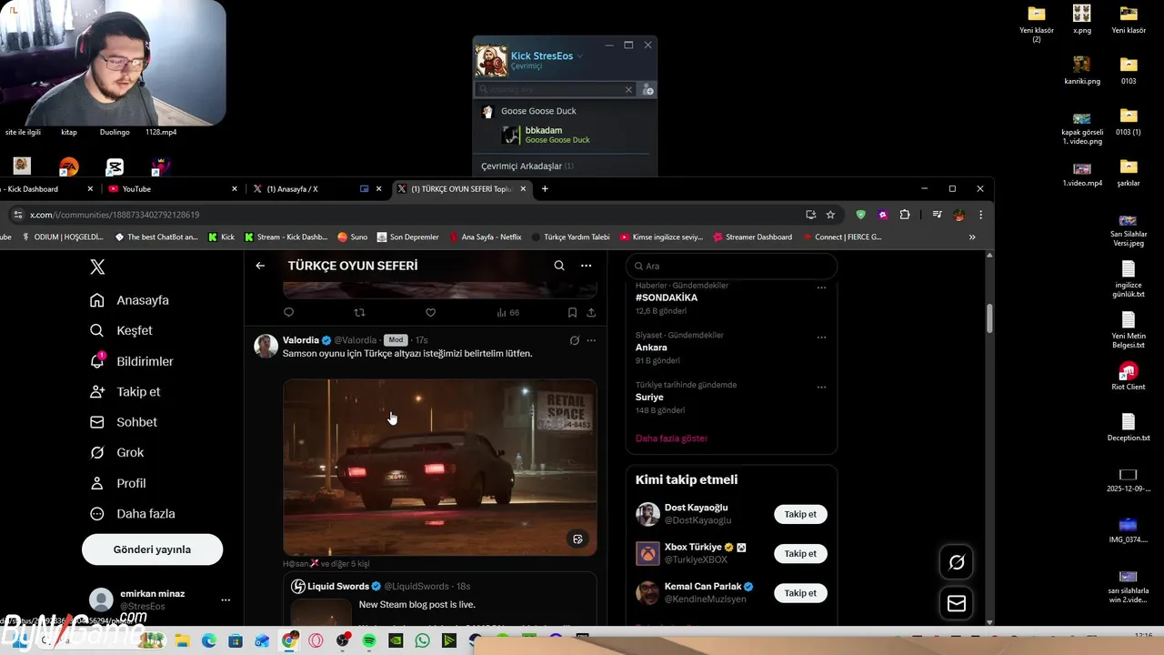
Task: Open WhatsApp from the taskbar
Action: (422, 640)
